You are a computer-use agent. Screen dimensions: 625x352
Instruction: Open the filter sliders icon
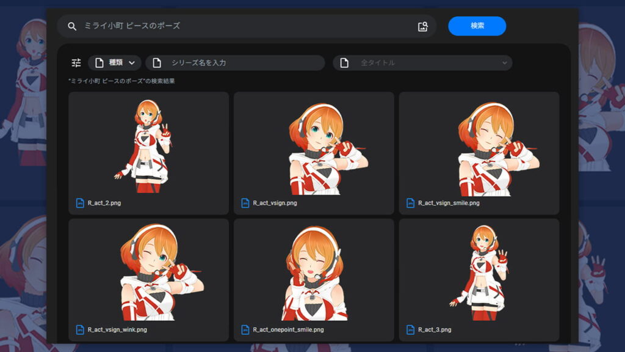[x=76, y=63]
